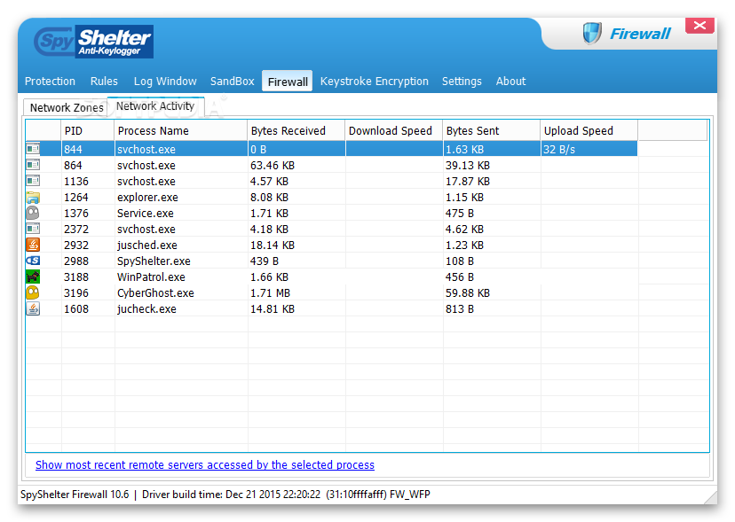735x522 pixels.
Task: Open the Rules tab
Action: [x=104, y=81]
